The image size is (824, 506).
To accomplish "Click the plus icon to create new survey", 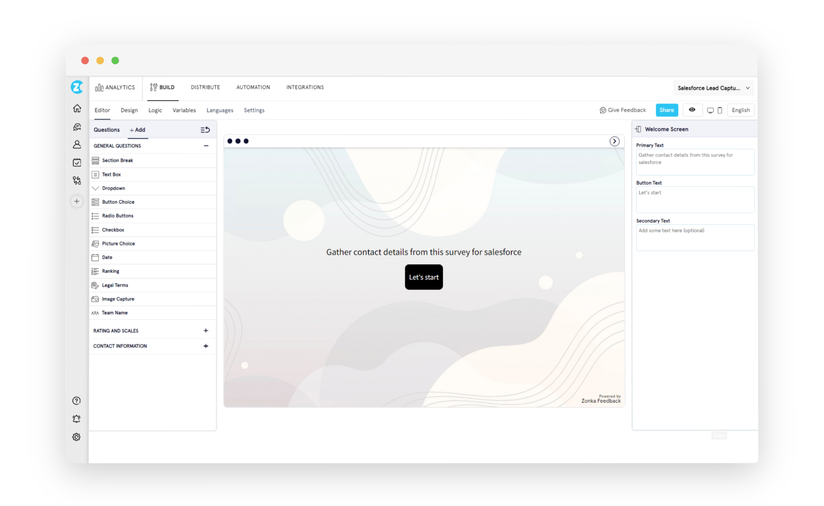I will point(76,201).
